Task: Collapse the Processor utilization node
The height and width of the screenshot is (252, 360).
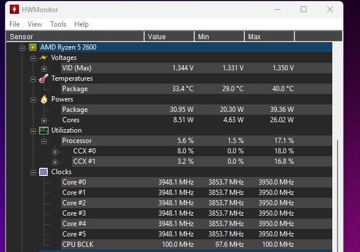Action: [44, 141]
